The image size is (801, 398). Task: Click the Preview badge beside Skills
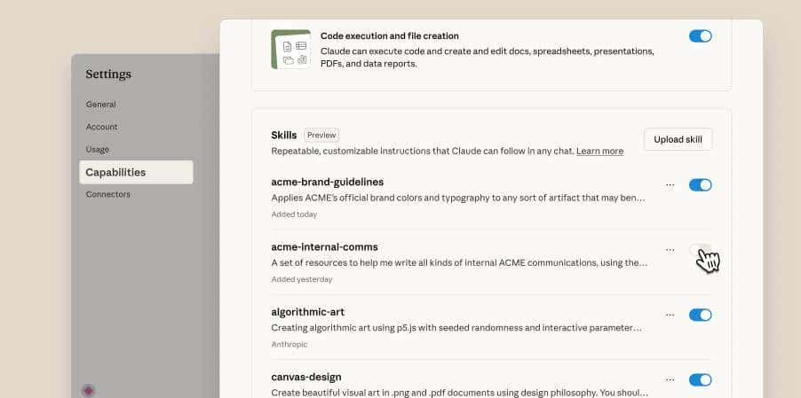point(321,136)
